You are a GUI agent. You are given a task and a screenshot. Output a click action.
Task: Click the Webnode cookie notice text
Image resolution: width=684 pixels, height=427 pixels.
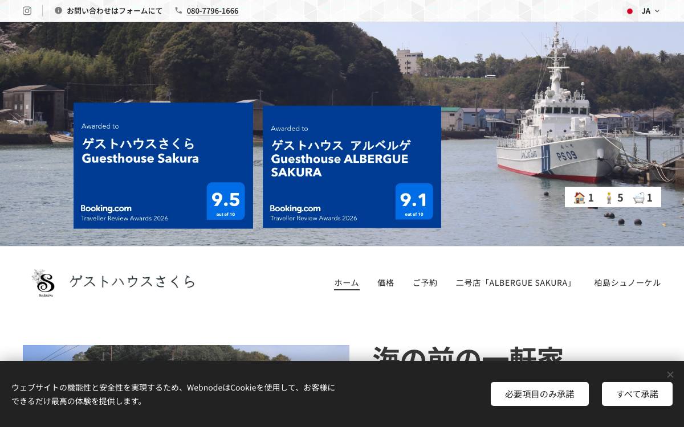point(173,394)
